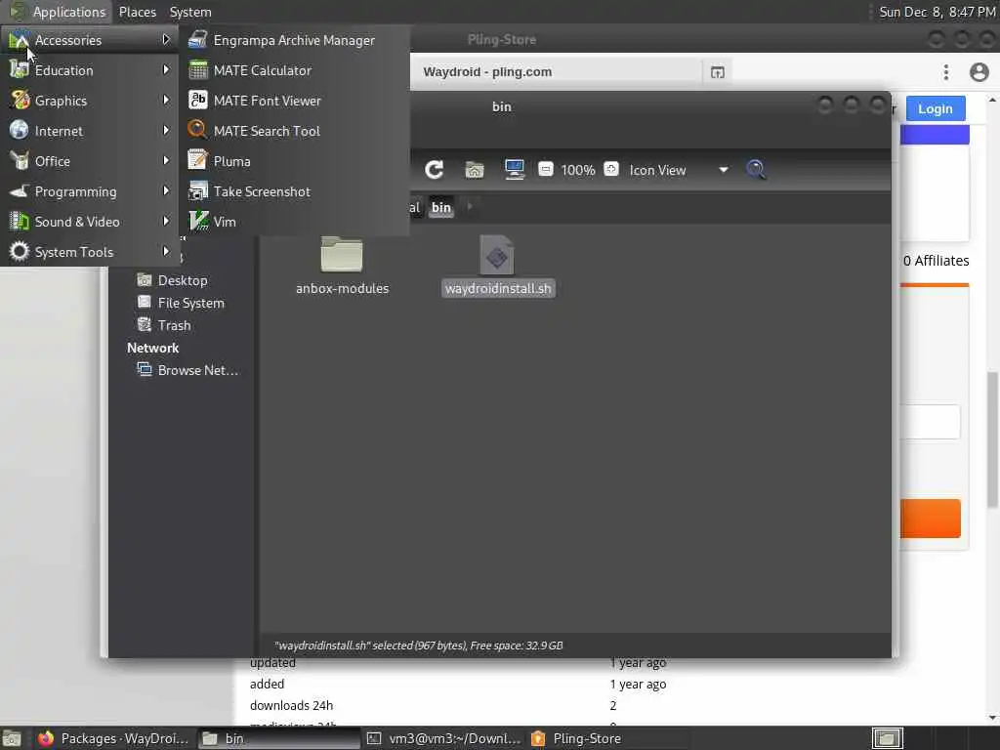1000x750 pixels.
Task: Open the Places menu
Action: (x=137, y=12)
